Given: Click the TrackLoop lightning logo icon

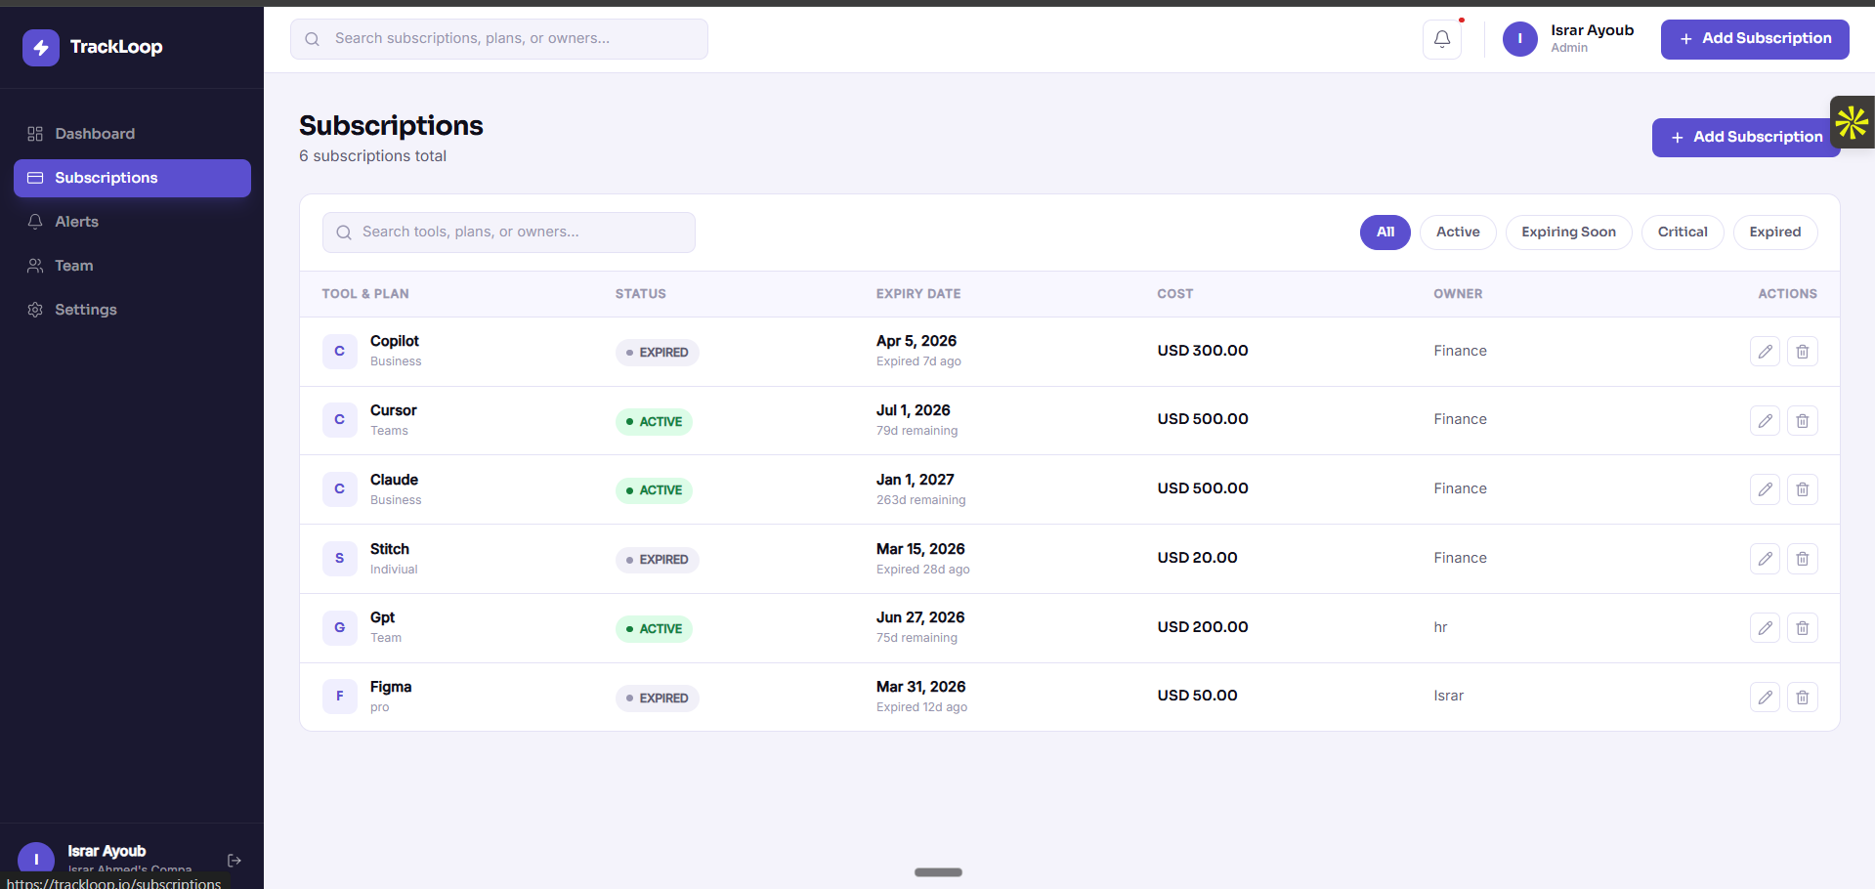Looking at the screenshot, I should click(x=41, y=47).
